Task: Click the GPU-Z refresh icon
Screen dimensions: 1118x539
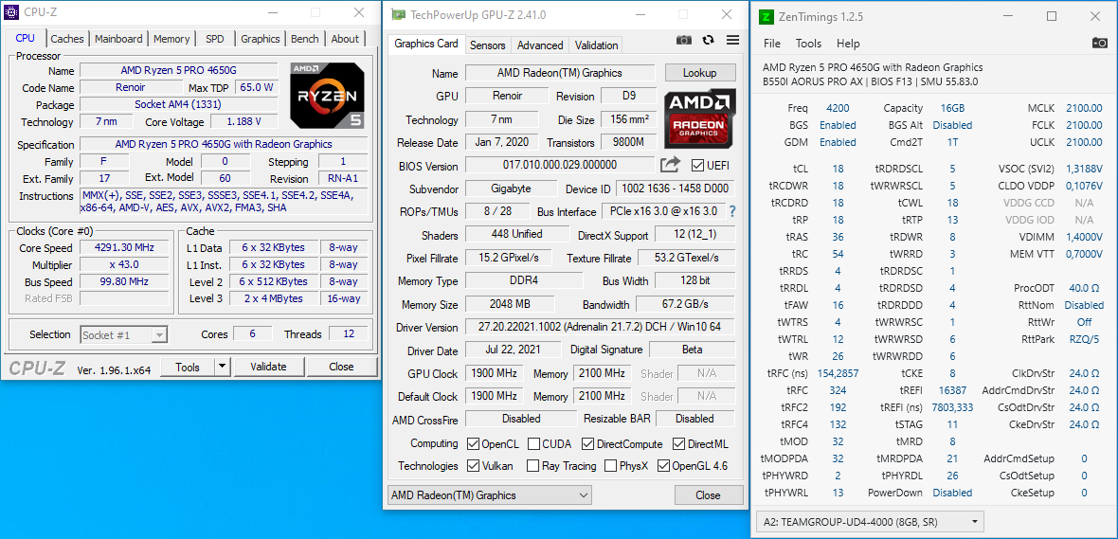Action: click(x=708, y=40)
